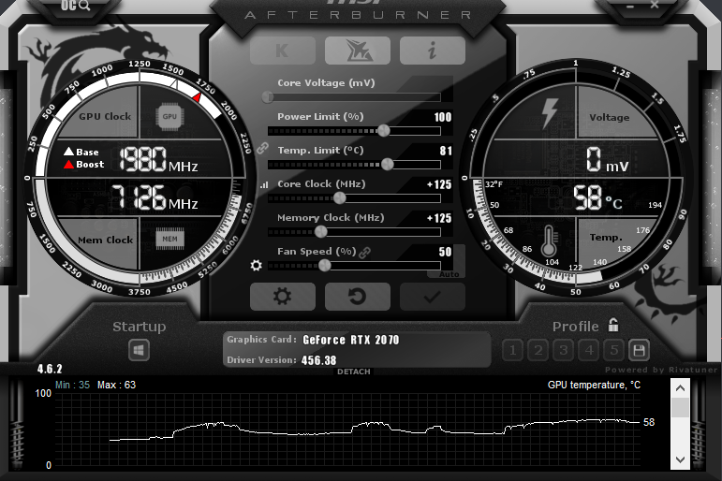Select profile slot 3
This screenshot has width=722, height=481.
[563, 350]
